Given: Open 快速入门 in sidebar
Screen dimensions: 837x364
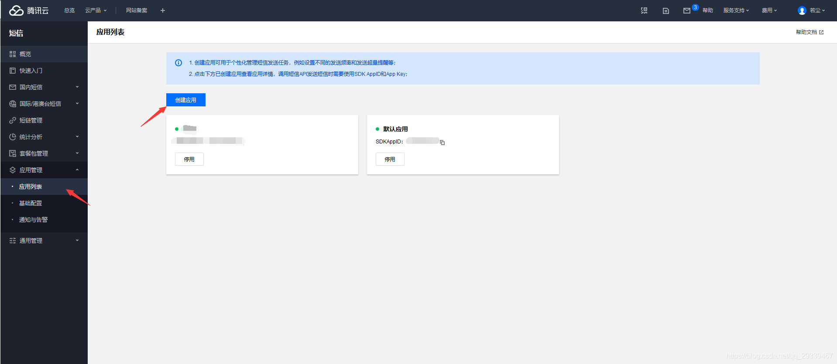Looking at the screenshot, I should [44, 71].
